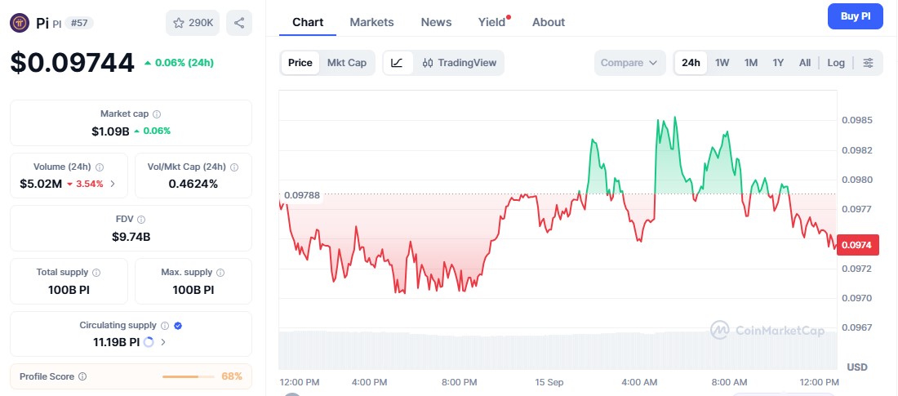Viewport: 898px width, 396px height.
Task: Switch to TradingView candlestick chart
Action: (460, 63)
